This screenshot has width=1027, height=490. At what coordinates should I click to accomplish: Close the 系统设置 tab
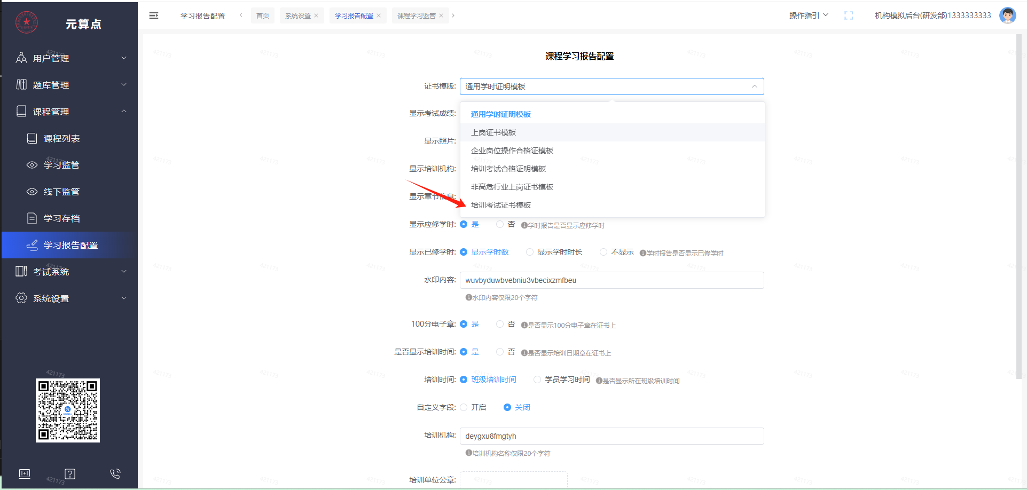point(316,15)
